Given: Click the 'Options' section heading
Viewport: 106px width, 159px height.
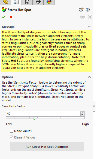Looking at the screenshot, I should 7,77.
